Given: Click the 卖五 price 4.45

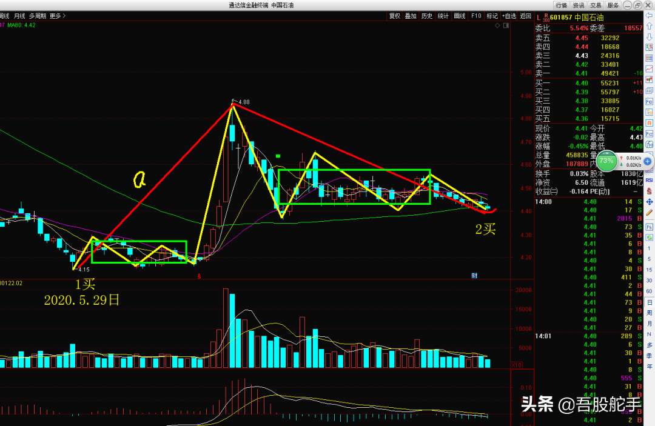Looking at the screenshot, I should pos(582,38).
